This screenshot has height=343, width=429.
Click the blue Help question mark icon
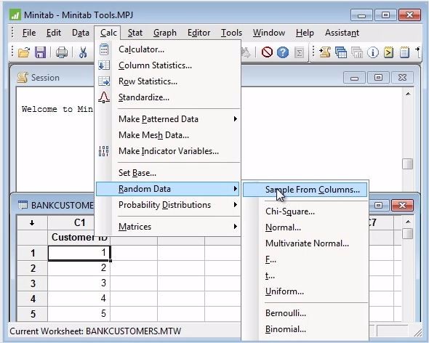tap(283, 52)
